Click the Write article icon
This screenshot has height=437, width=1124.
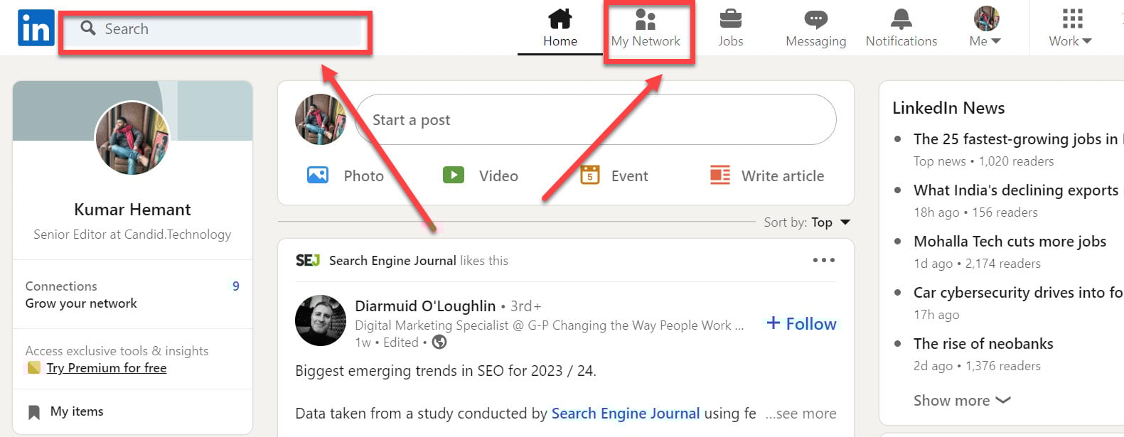click(720, 175)
